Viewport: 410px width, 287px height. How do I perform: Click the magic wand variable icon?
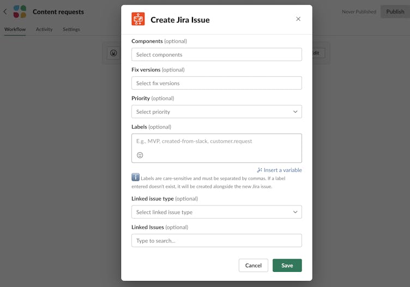(260, 170)
